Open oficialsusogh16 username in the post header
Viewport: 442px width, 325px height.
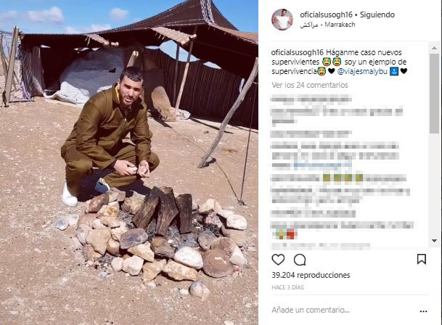click(326, 15)
